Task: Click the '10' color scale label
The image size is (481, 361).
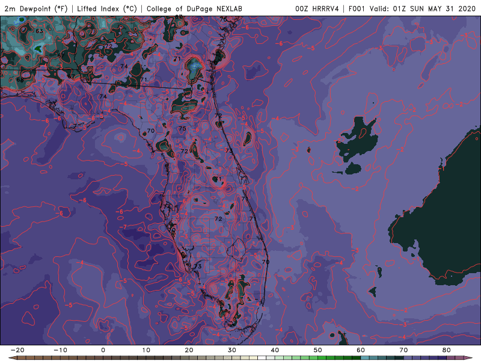Action: click(146, 350)
